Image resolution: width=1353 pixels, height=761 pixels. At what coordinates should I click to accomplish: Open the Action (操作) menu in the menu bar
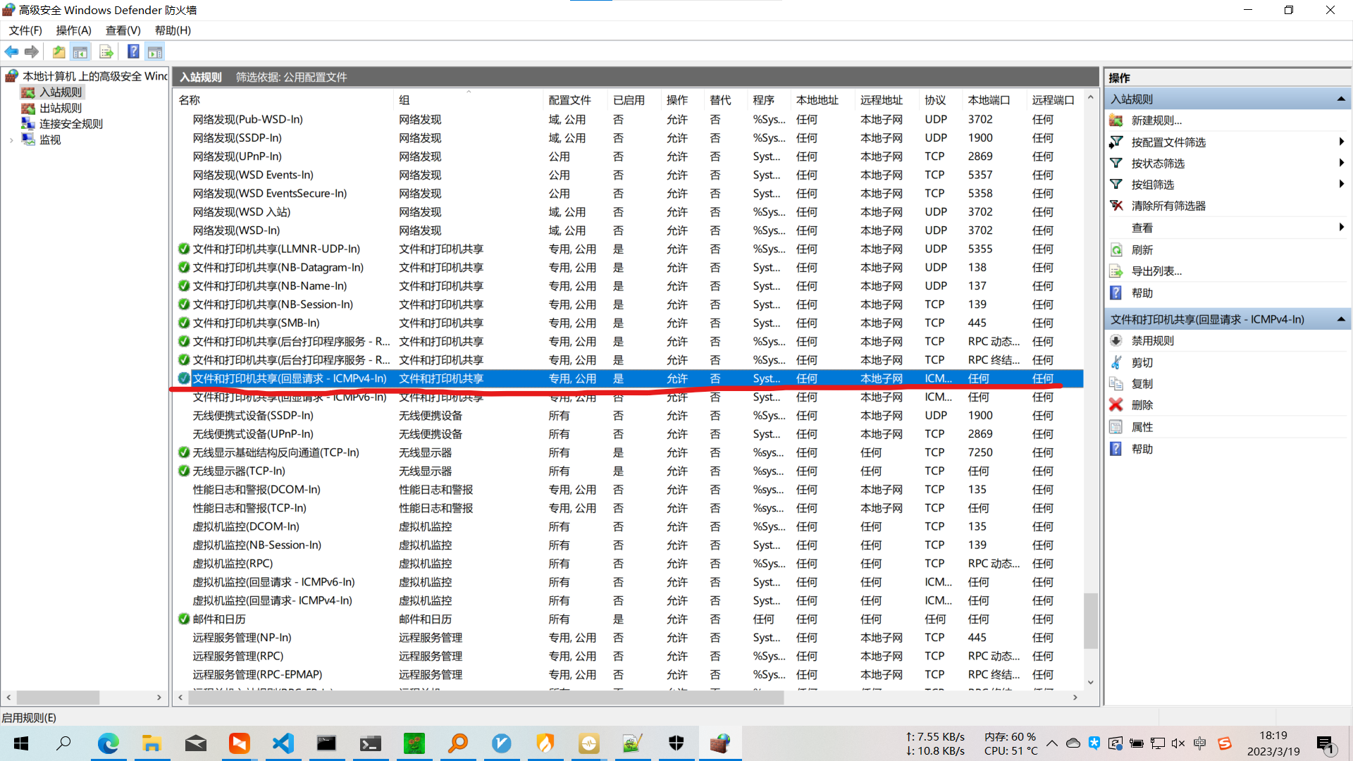pos(73,30)
